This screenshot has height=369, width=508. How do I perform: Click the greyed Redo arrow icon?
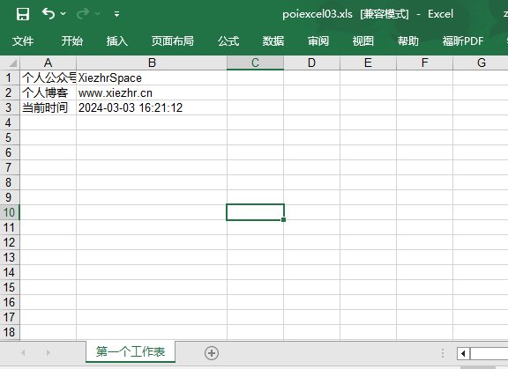83,13
